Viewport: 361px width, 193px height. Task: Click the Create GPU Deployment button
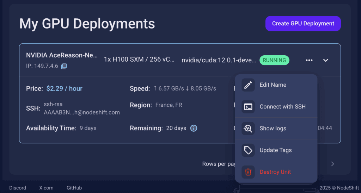pyautogui.click(x=303, y=24)
